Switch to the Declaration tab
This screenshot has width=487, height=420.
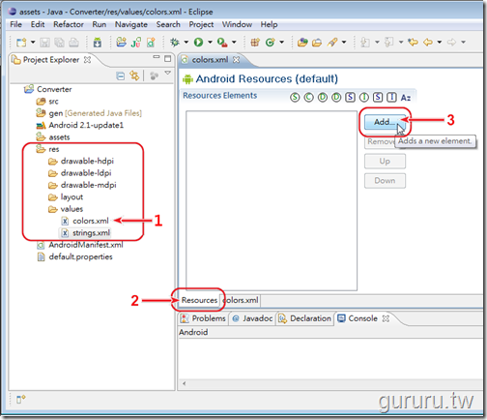pos(304,318)
